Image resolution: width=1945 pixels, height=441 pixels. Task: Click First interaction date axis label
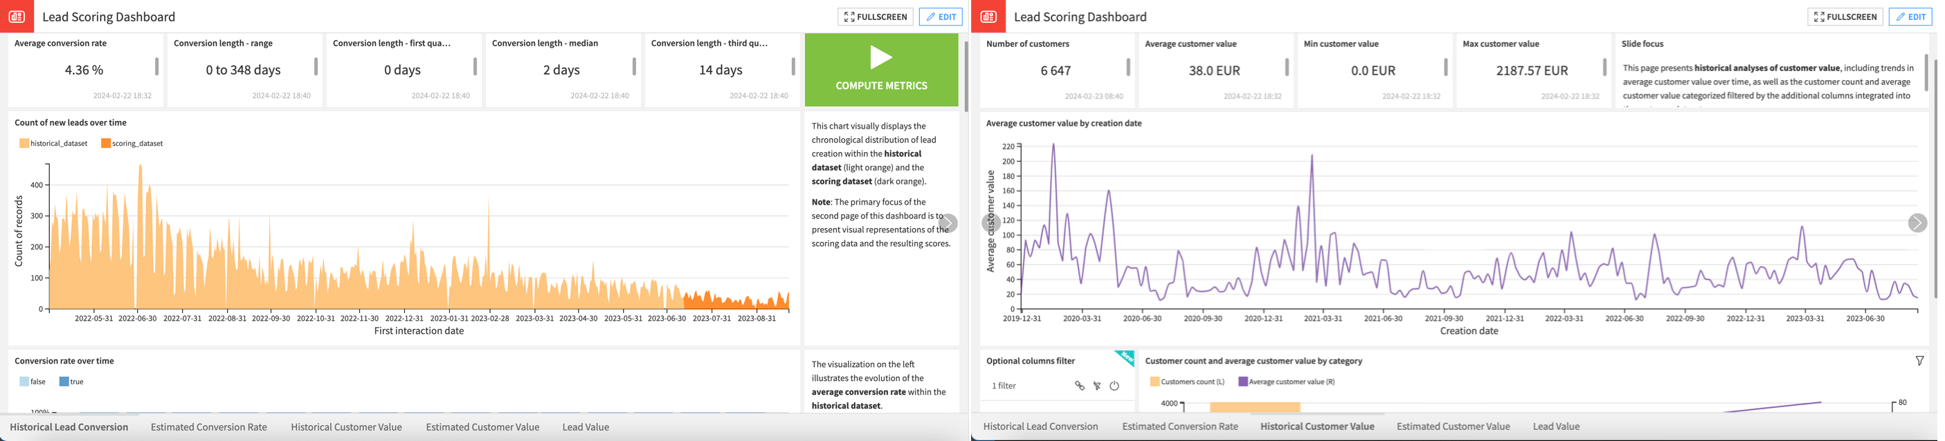[x=419, y=331]
